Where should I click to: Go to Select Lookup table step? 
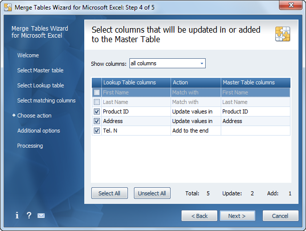click(41, 85)
